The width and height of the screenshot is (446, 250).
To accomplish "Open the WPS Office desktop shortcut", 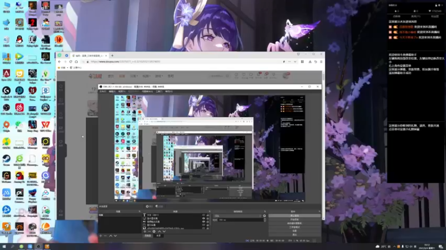I will point(46,124).
